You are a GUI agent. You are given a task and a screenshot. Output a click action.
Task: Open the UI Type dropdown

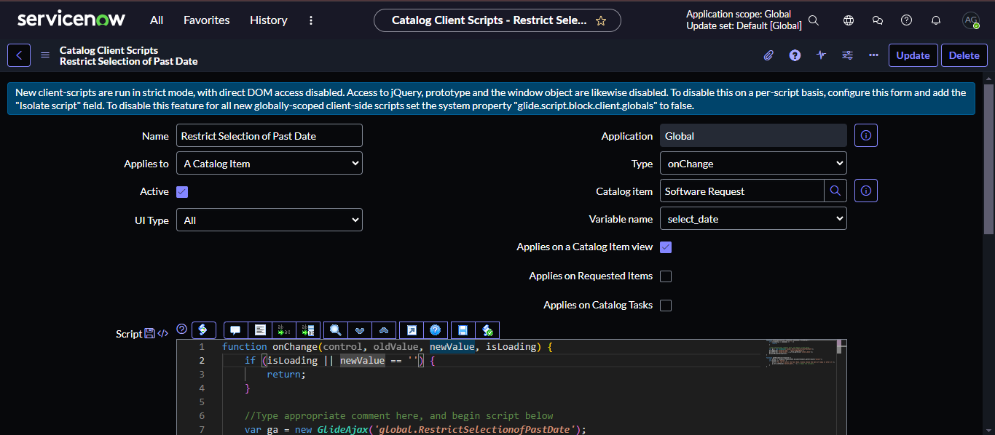(270, 220)
